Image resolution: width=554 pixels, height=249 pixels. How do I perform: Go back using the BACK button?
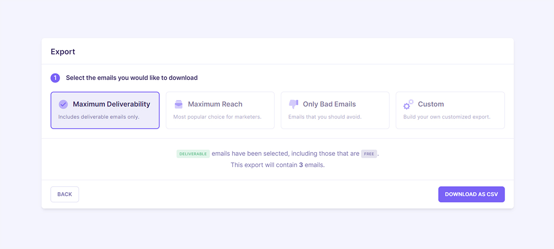(x=65, y=194)
